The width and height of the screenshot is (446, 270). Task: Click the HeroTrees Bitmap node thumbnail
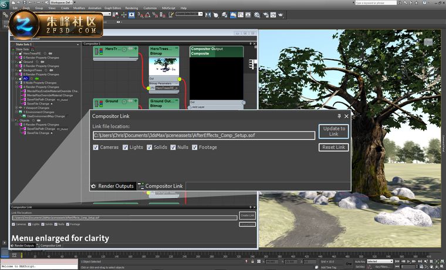[164, 67]
